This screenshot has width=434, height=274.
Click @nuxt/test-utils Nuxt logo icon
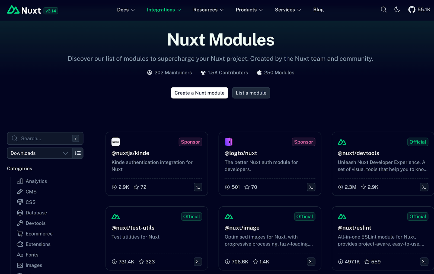click(116, 217)
